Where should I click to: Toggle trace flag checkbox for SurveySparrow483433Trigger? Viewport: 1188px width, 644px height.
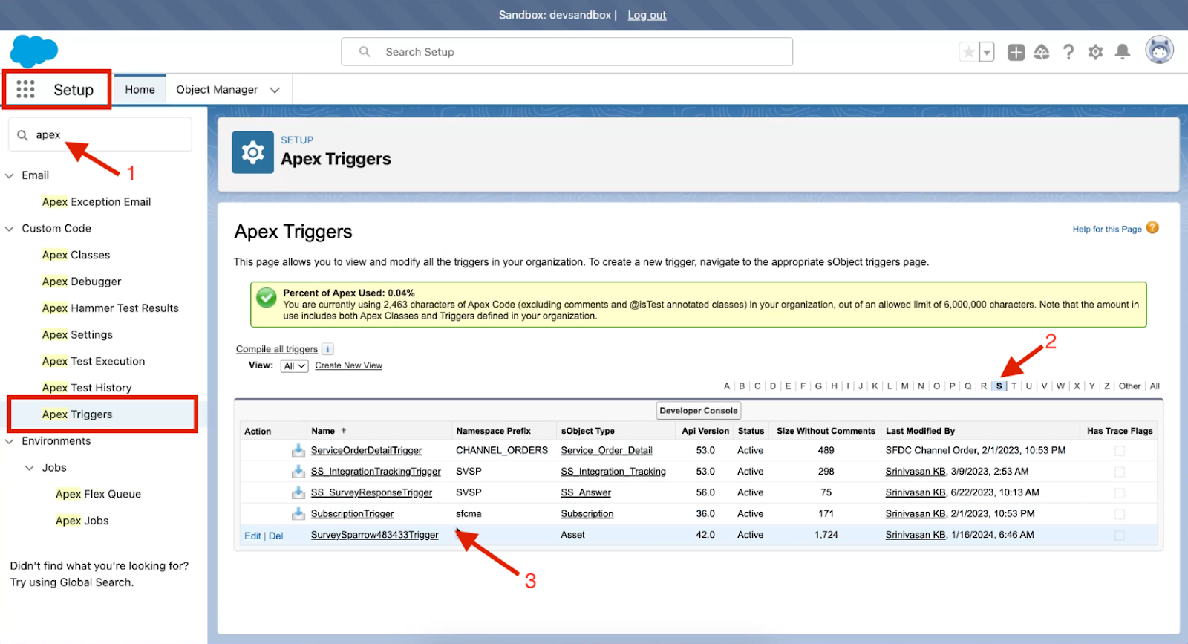[1119, 535]
